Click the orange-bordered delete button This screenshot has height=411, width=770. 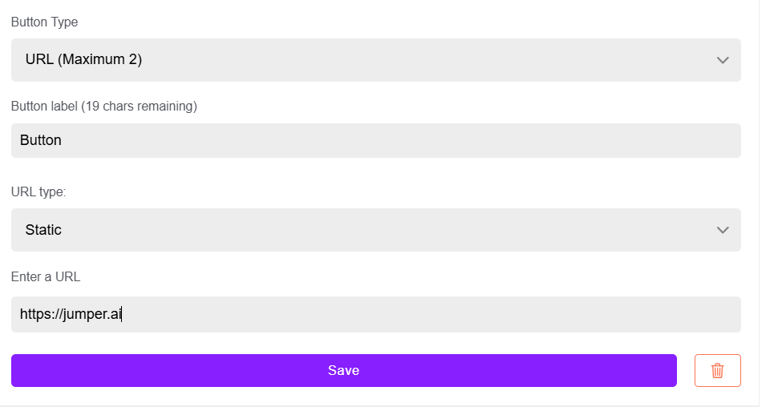tap(717, 370)
